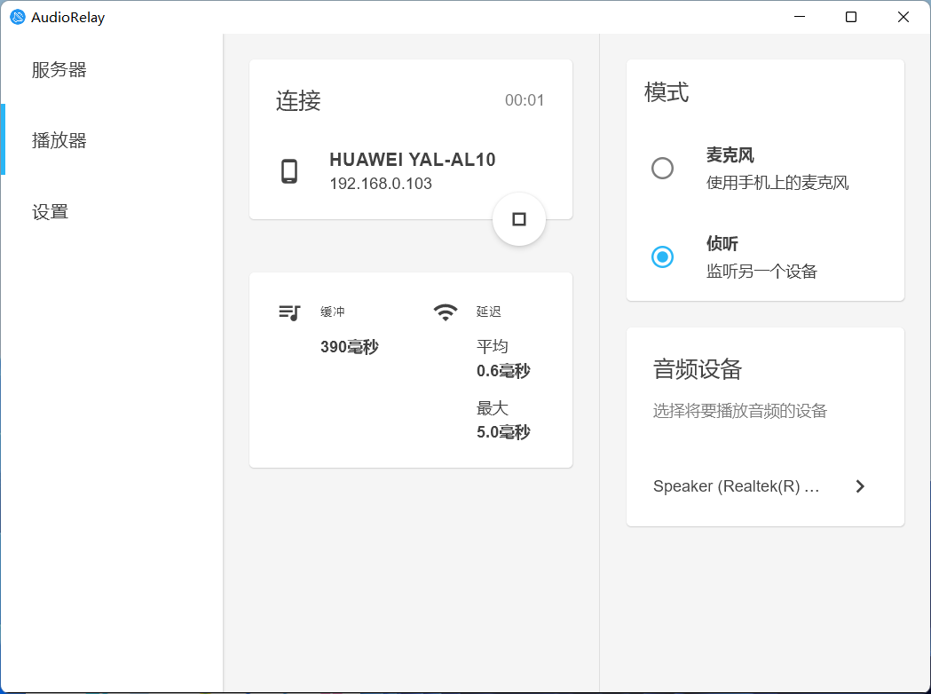
Task: Close the AudioRelay window
Action: point(903,17)
